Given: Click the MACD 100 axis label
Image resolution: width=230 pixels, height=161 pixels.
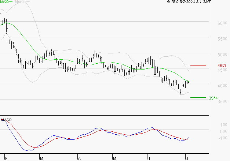Looking at the screenshot, I should point(224,125).
